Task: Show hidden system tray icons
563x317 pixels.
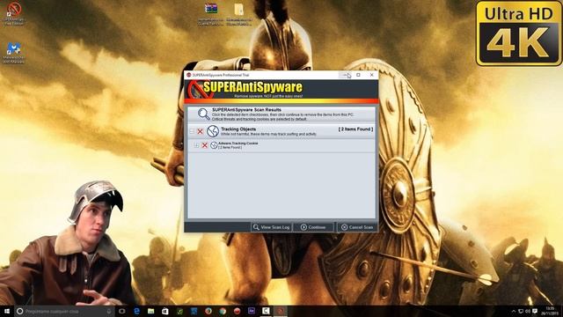Action: (x=513, y=311)
